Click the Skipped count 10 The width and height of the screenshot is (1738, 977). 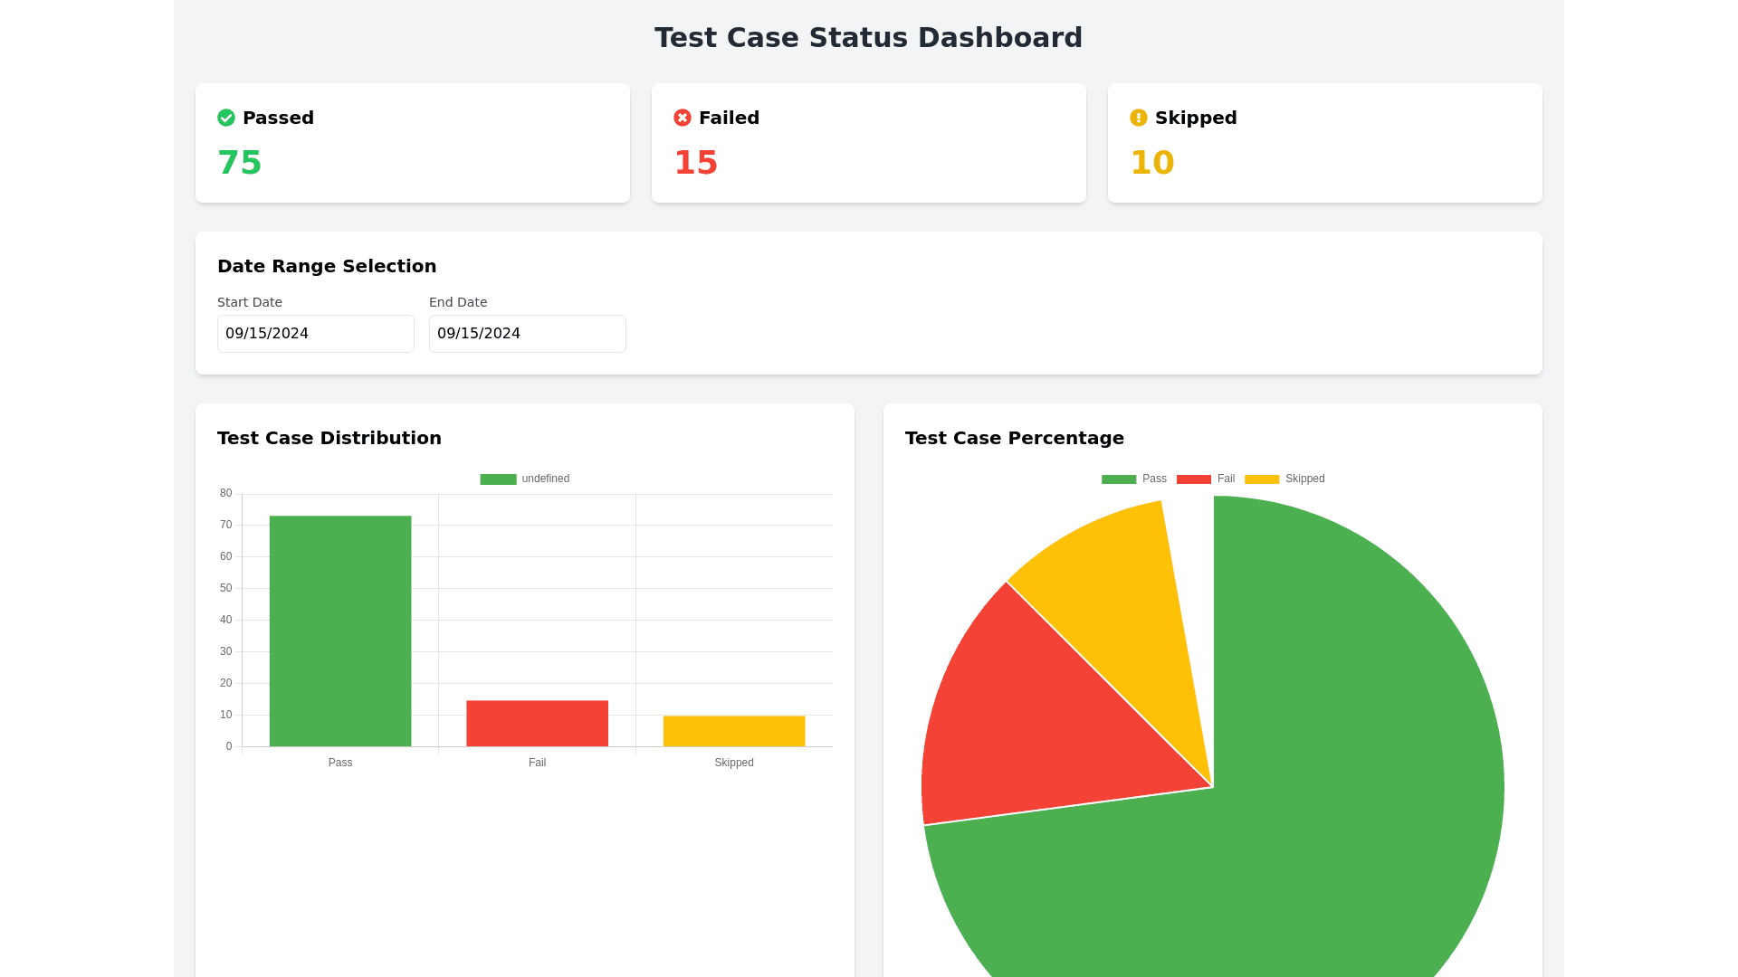pyautogui.click(x=1152, y=163)
